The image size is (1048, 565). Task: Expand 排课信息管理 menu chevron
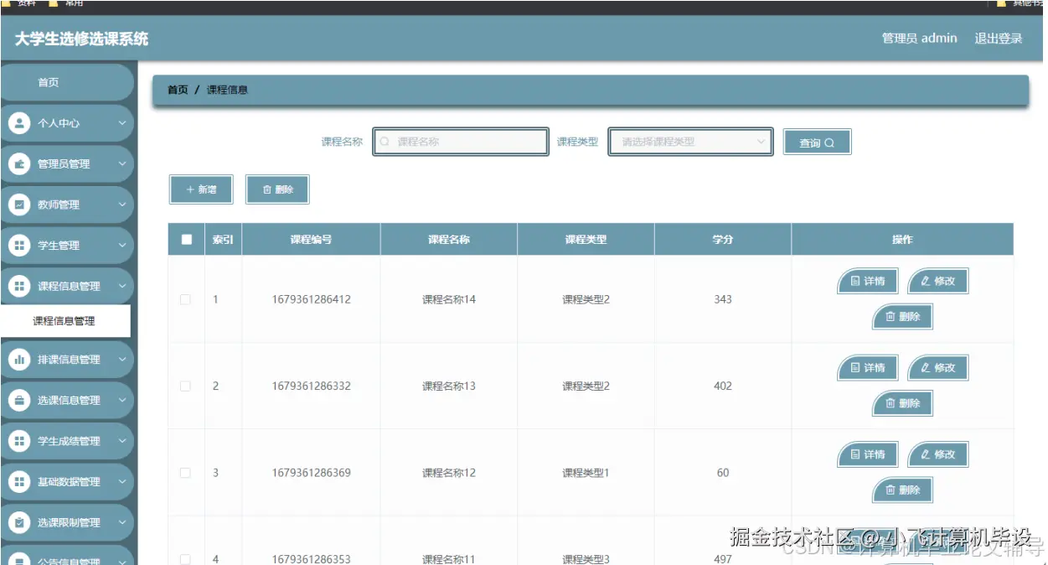[x=122, y=360]
